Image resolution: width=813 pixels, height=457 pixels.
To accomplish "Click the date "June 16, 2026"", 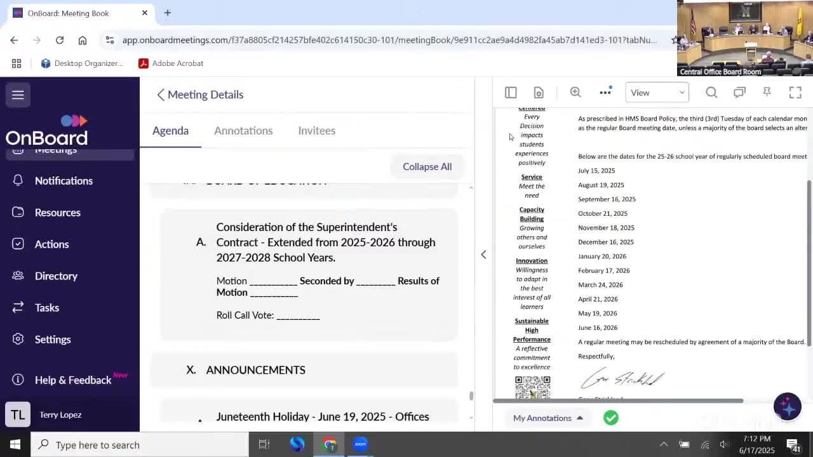I will point(598,328).
